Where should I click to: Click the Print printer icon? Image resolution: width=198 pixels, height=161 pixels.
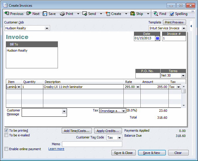[x=62, y=14]
